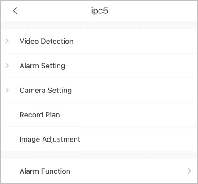Select the Alarm Setting label

click(42, 66)
